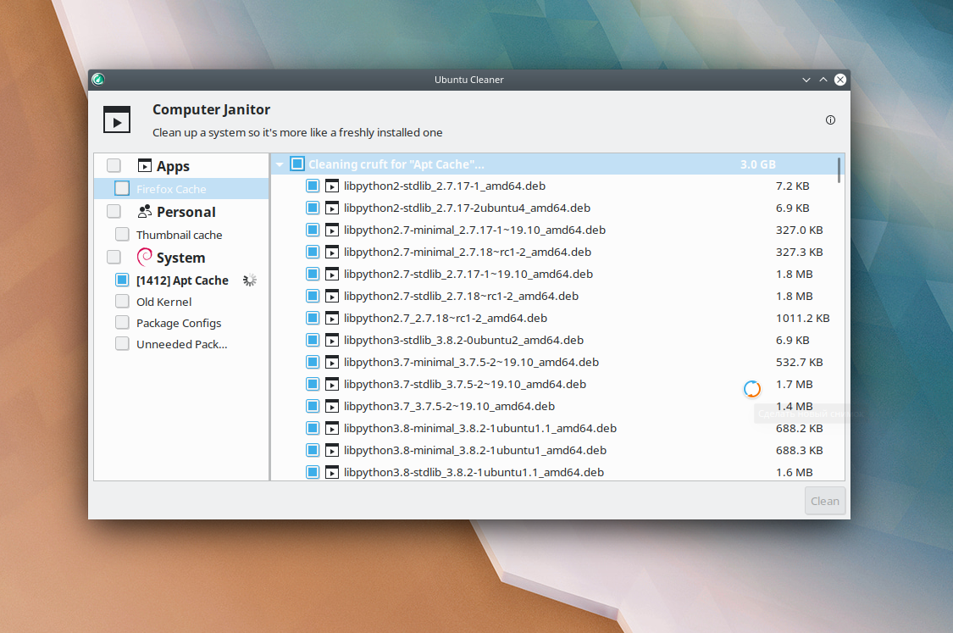The width and height of the screenshot is (953, 633).
Task: Select libpython2.7-stdlib_2.7.18~rc1-2_amd64.deb file name
Action: click(462, 296)
